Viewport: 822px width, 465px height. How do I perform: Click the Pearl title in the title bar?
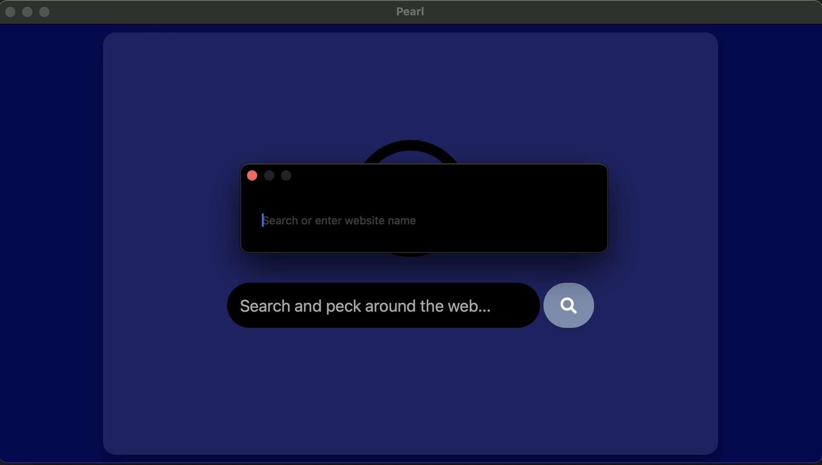click(410, 11)
